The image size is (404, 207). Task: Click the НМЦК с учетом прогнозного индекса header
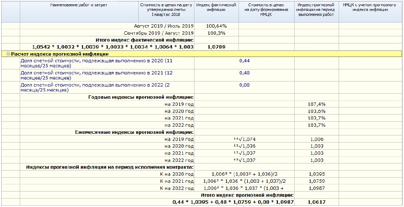(371, 12)
